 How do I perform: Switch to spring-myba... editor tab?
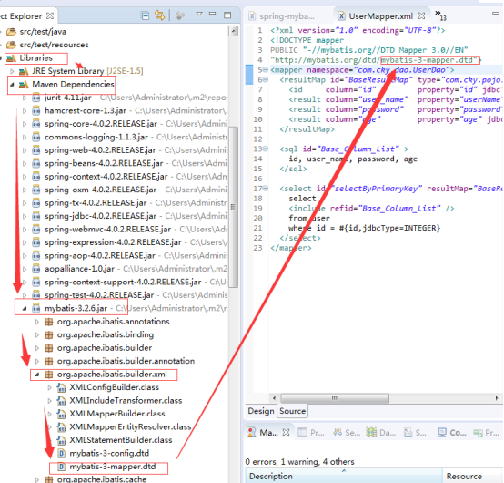point(287,16)
